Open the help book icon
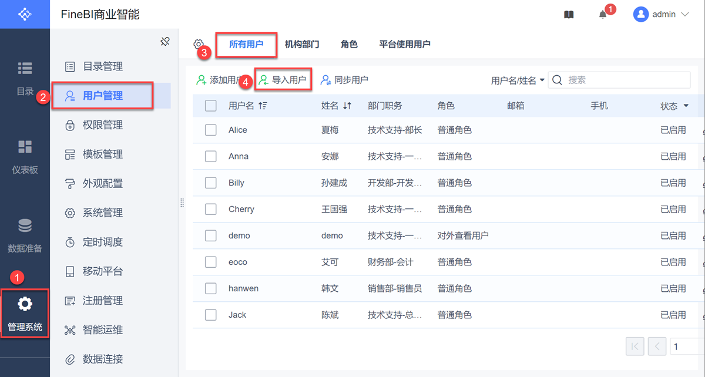This screenshot has height=377, width=705. (569, 15)
